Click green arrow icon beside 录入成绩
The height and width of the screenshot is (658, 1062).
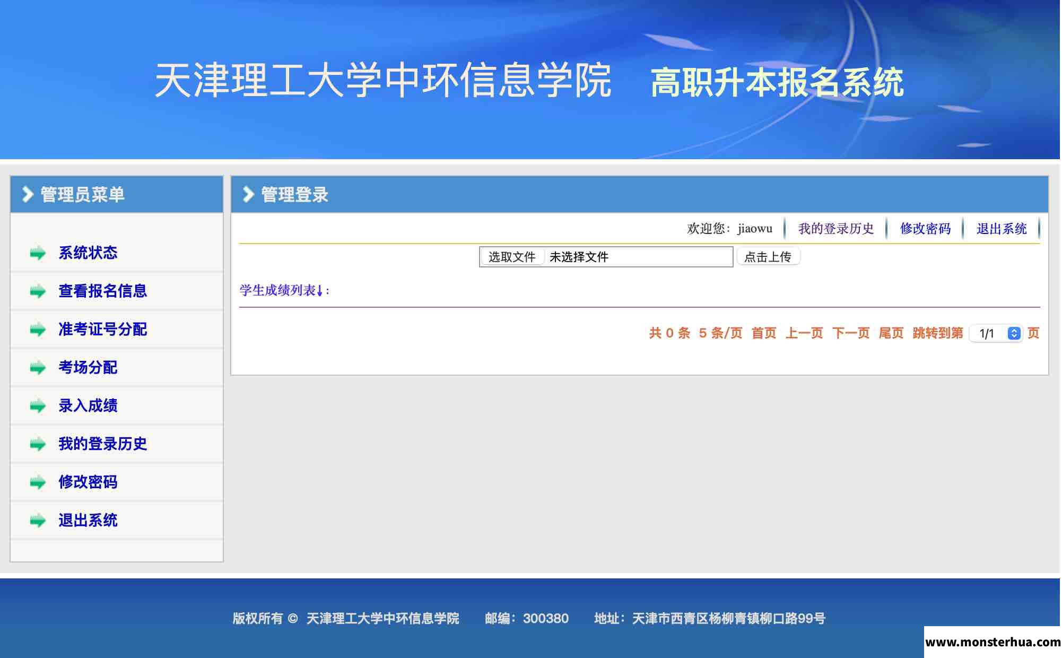coord(38,406)
